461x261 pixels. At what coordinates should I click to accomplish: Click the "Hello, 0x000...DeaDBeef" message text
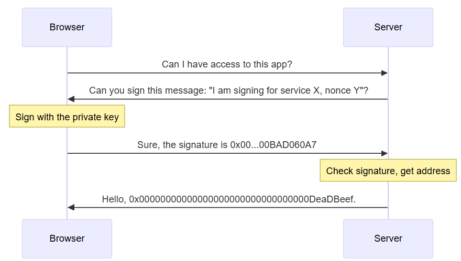[228, 199]
